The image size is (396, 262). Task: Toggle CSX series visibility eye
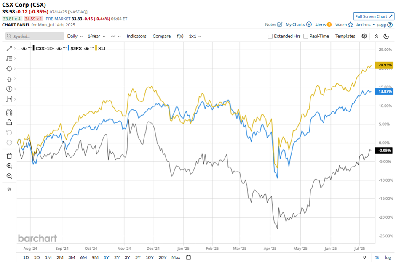click(x=24, y=48)
